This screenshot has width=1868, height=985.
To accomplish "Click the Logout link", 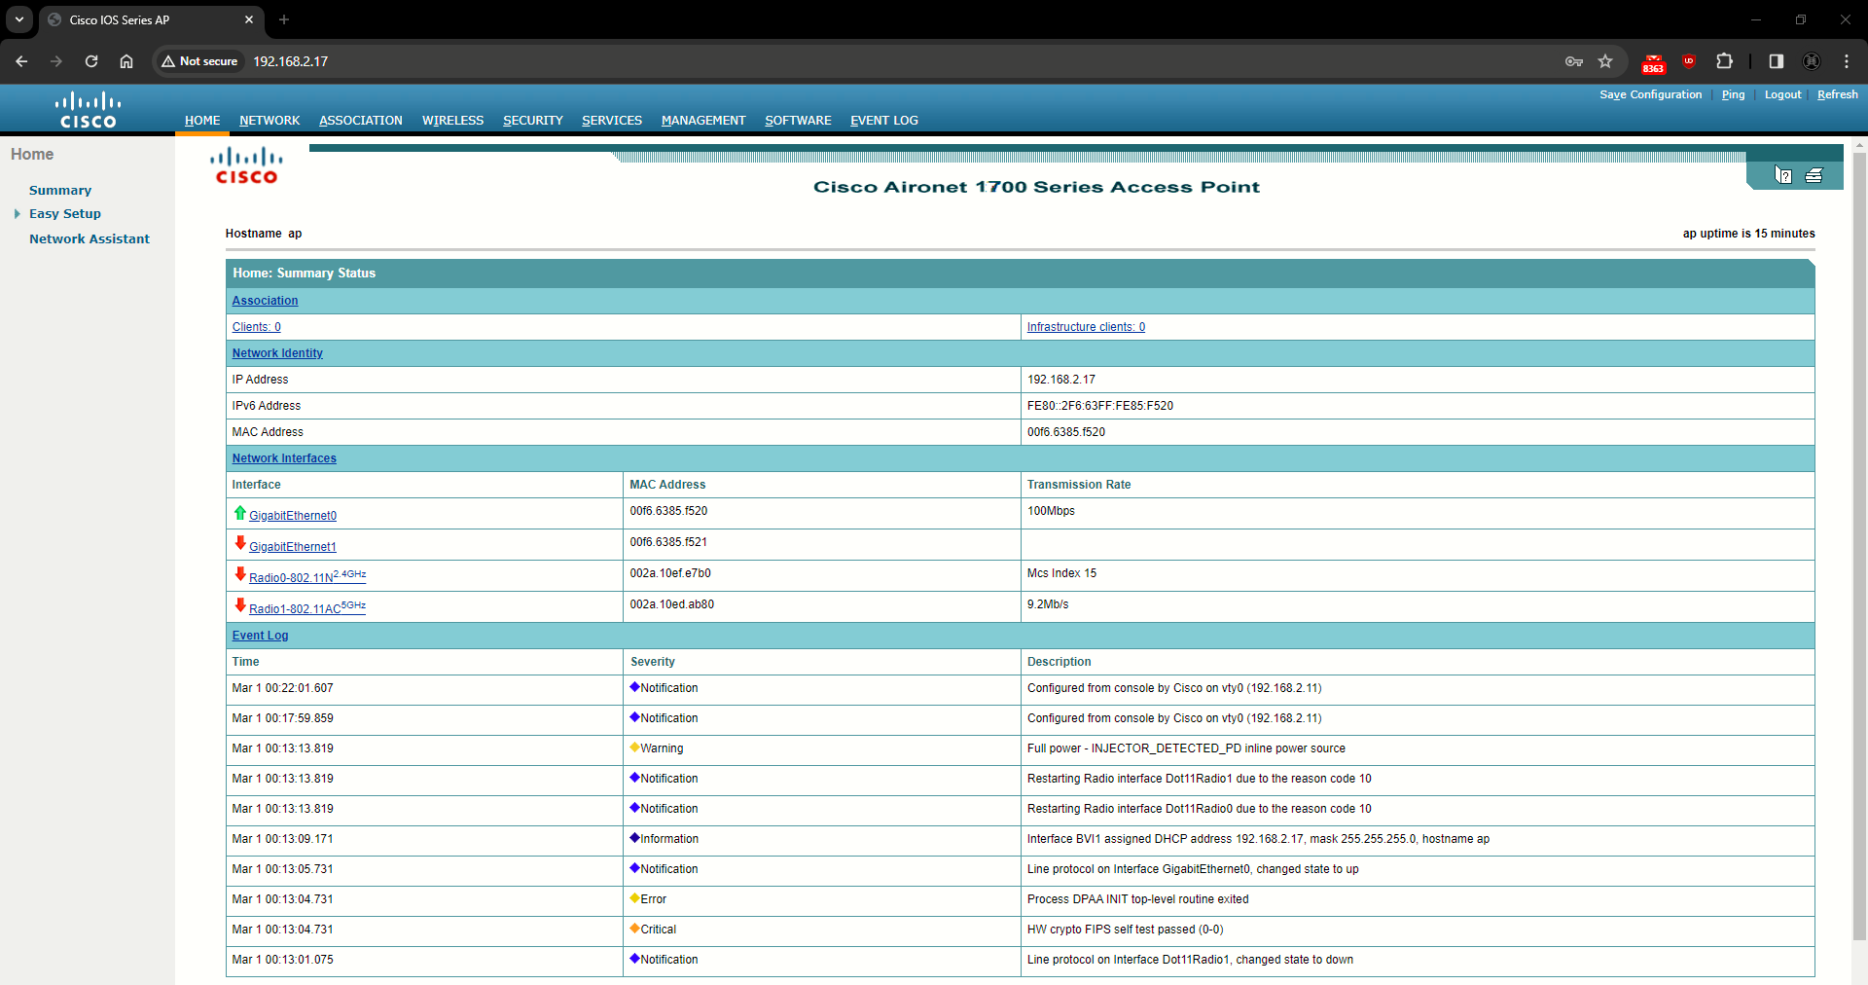I will click(x=1783, y=94).
